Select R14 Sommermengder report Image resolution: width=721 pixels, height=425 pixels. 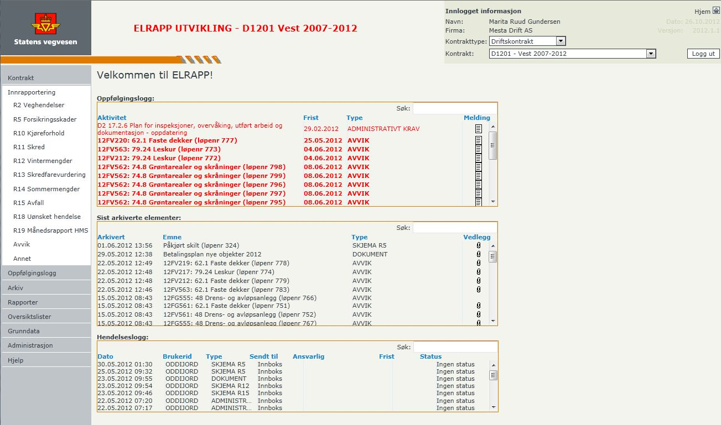(x=46, y=189)
